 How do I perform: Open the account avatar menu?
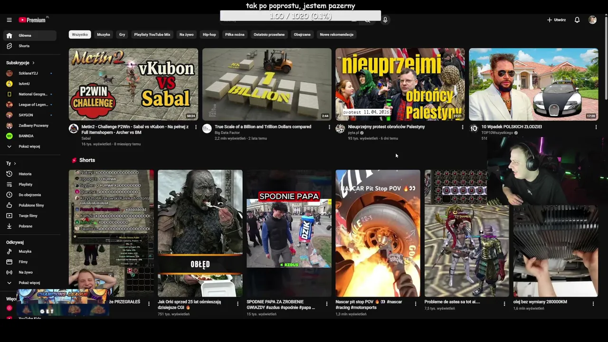click(592, 20)
